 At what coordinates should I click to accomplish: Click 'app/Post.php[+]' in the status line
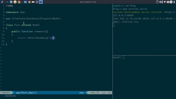pyautogui.click(x=26, y=93)
